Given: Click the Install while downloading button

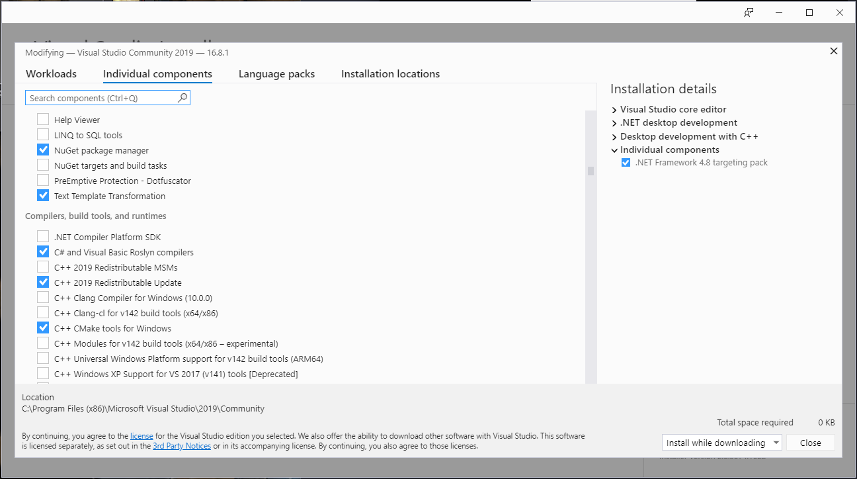Looking at the screenshot, I should pos(715,443).
